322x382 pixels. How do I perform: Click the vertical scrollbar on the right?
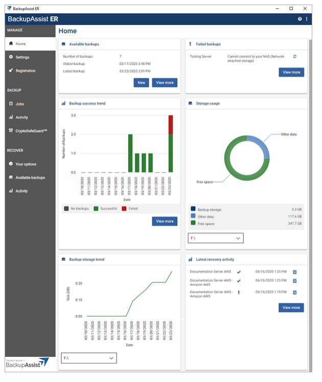pos(310,204)
